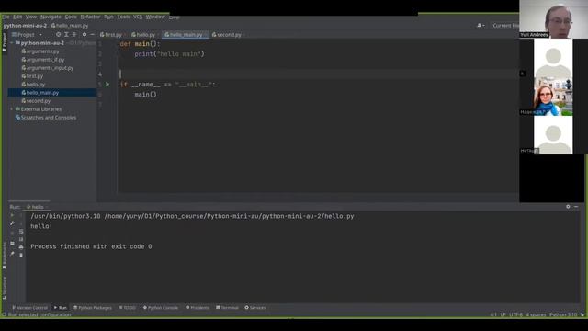Open the TODO tool window
Viewport: 588px width, 331px height.
(127, 308)
